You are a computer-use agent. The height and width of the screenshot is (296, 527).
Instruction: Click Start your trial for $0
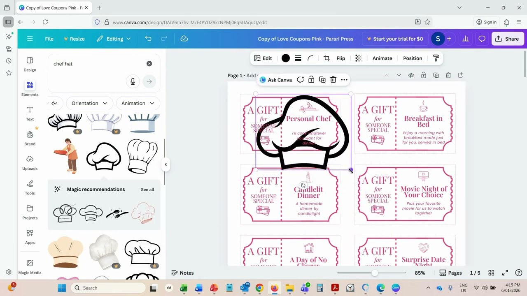394,39
